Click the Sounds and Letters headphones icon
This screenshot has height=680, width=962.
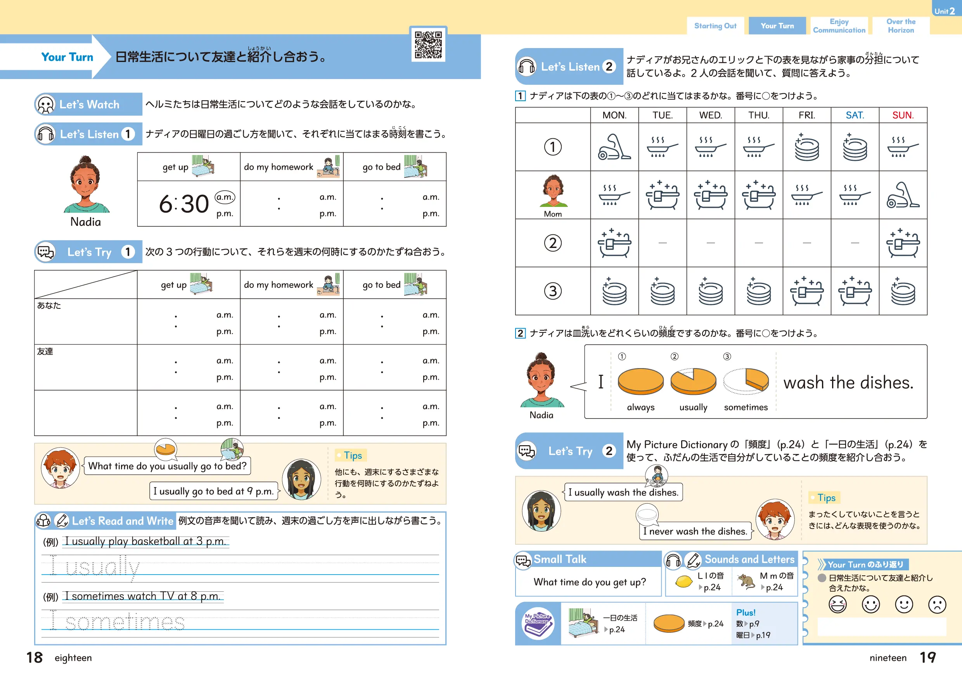(x=673, y=560)
